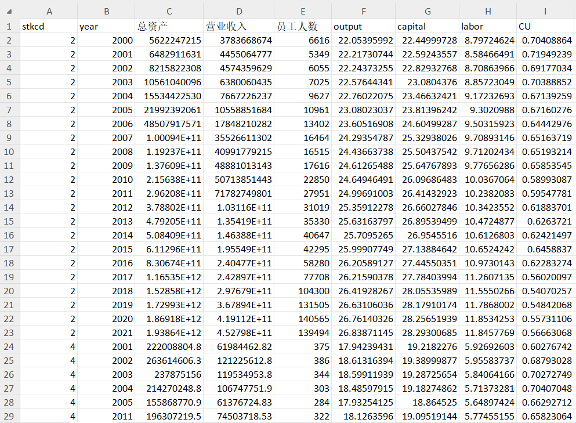Select cell with value 3783668674
576x423 pixels.
[239, 41]
